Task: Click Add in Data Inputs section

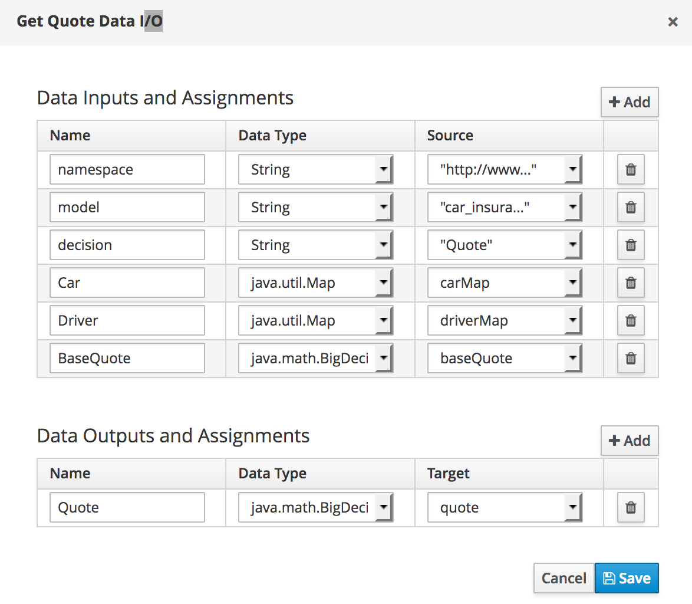Action: (629, 101)
